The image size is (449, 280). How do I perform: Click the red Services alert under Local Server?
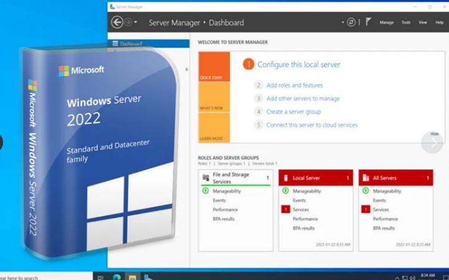(285, 210)
